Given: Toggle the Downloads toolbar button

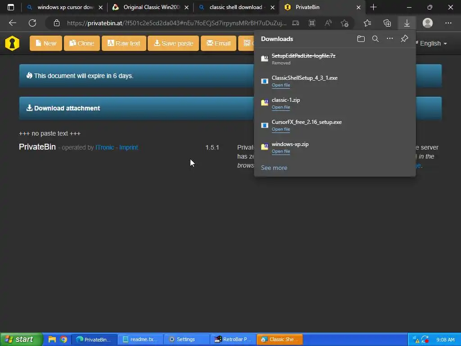Looking at the screenshot, I should pyautogui.click(x=407, y=23).
